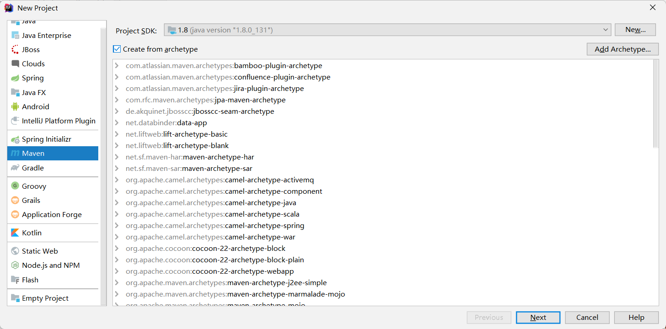Viewport: 666px width, 329px height.
Task: Expand lift-archetype-basic entry
Action: point(117,134)
